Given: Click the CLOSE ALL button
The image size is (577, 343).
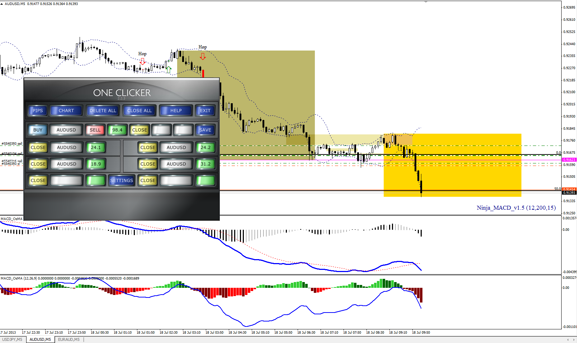Looking at the screenshot, I should pyautogui.click(x=139, y=111).
